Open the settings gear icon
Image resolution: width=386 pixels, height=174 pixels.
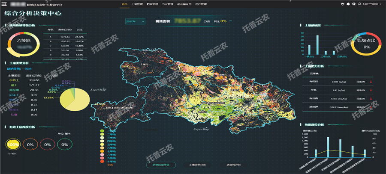click(353, 4)
